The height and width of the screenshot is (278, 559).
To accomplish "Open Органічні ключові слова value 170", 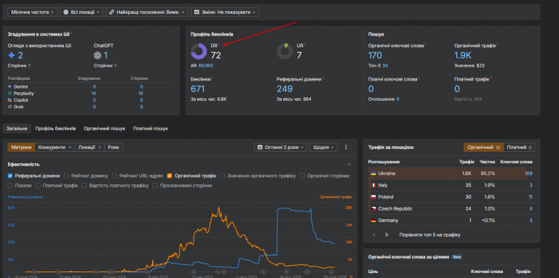I will point(375,55).
